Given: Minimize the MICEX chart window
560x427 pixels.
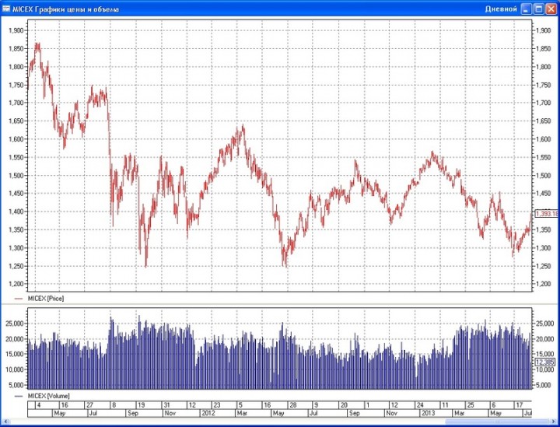Looking at the screenshot, I should pos(526,9).
